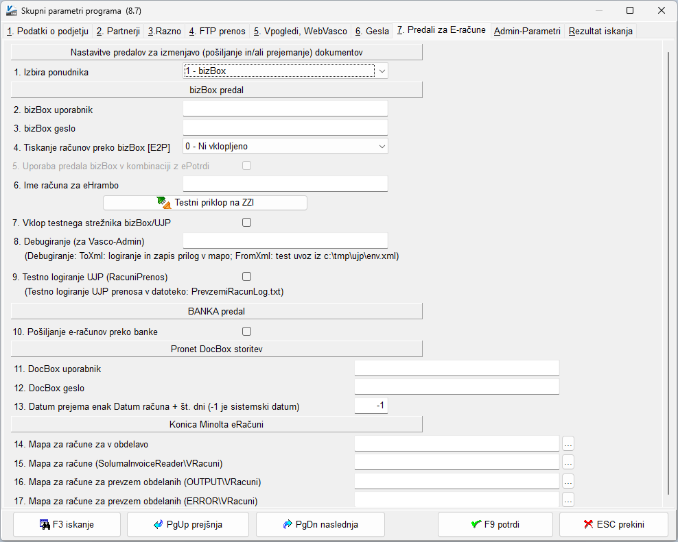Click the green checkmark icon on F9 potrdi

(476, 524)
